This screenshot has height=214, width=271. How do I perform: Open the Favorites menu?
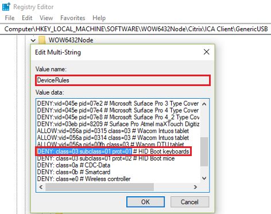[73, 18]
